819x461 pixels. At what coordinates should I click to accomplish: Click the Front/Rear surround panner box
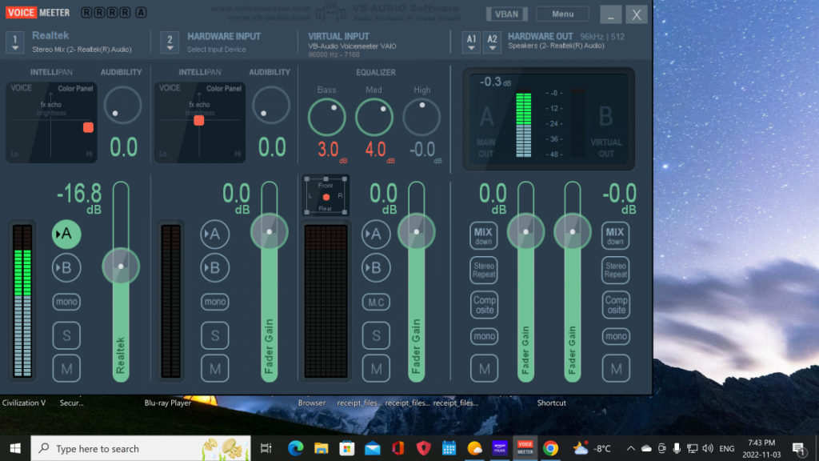point(326,196)
